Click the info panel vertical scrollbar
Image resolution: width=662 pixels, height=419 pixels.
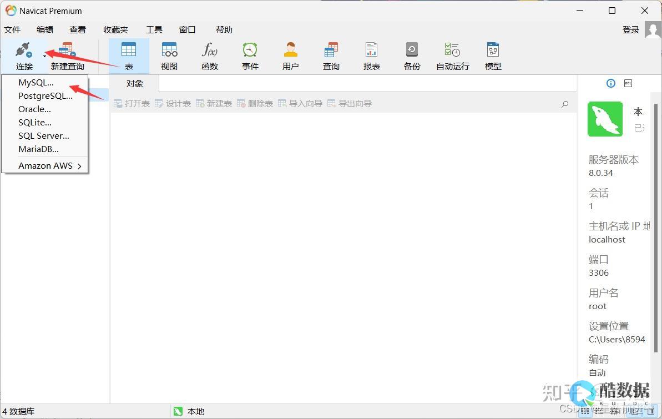656,228
